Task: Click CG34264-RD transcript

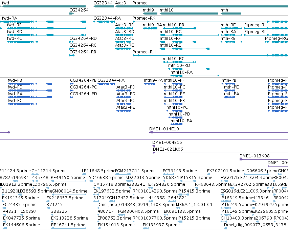Action: tap(71, 42)
